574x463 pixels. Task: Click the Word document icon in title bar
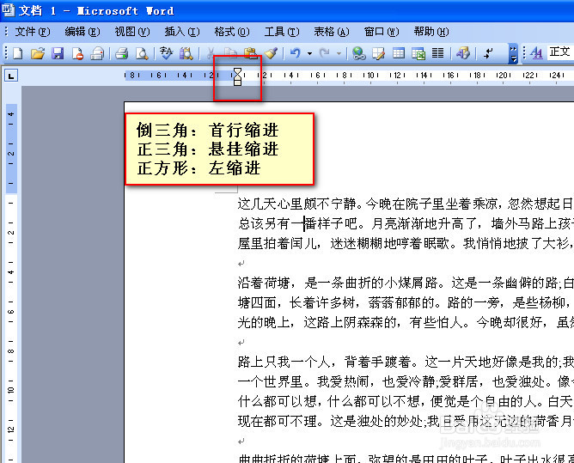(x=8, y=10)
